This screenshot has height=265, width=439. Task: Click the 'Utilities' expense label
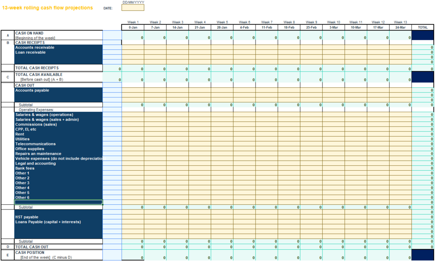(x=22, y=139)
